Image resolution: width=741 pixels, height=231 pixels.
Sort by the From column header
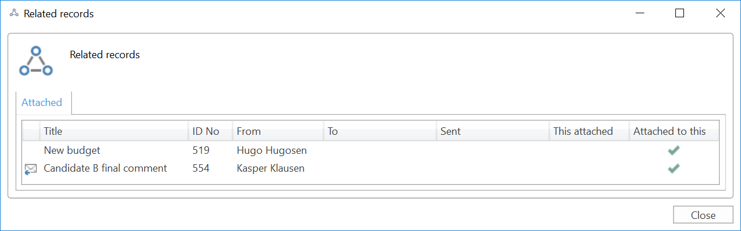click(249, 131)
